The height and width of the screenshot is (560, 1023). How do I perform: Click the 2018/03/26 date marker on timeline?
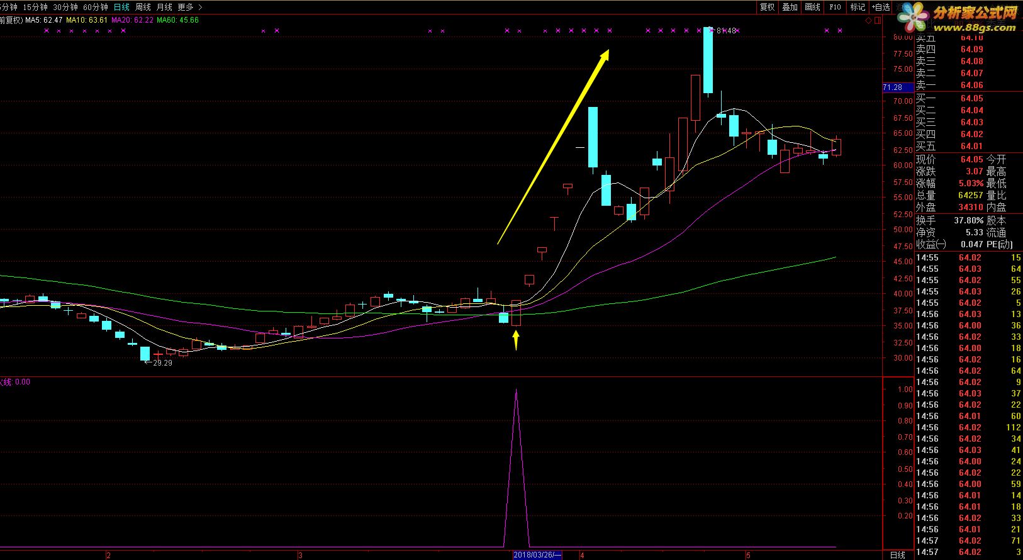tap(537, 555)
